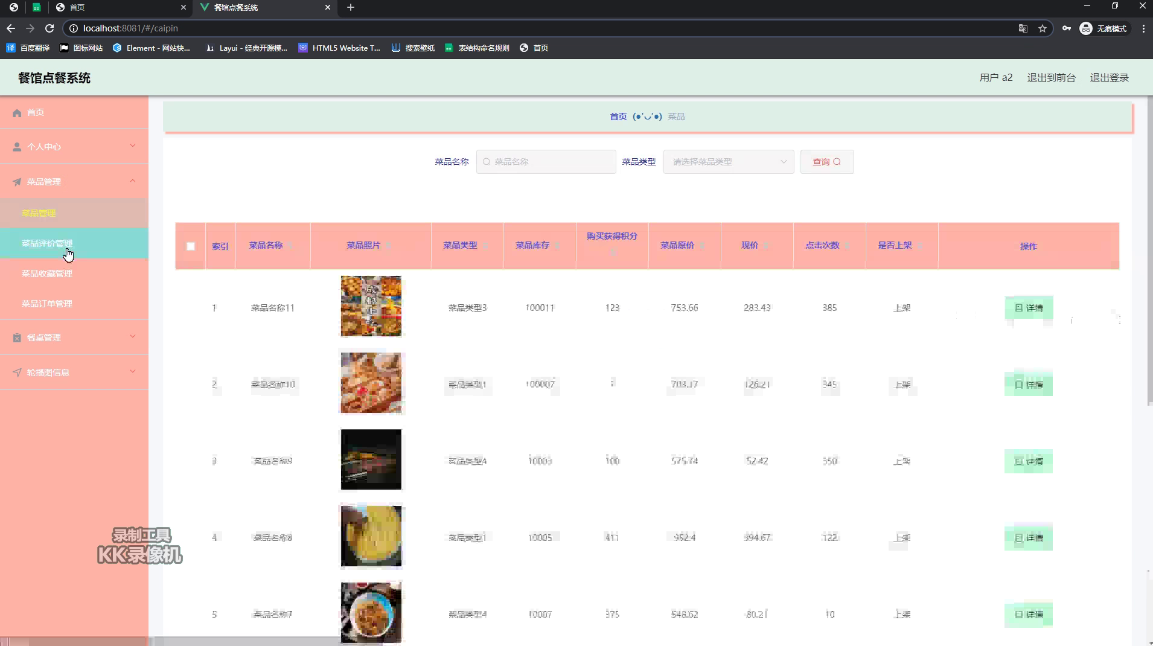Viewport: 1153px width, 646px height.
Task: Open 详情 for 菜品名称9
Action: pyautogui.click(x=1029, y=461)
